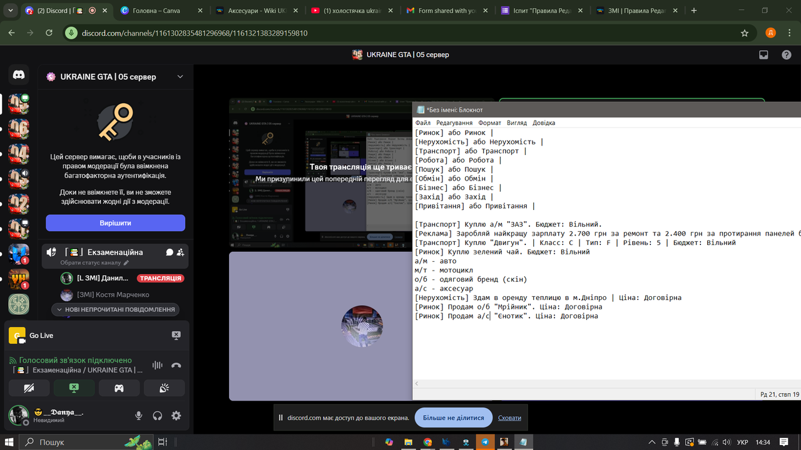Switch to the ЗМІ | Правила Реда tab
This screenshot has height=450, width=801.
(x=637, y=11)
